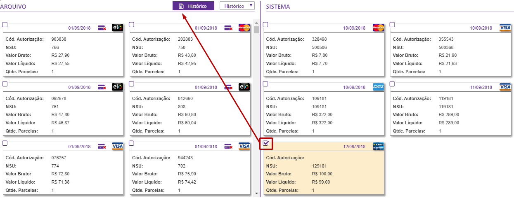514x198 pixels.
Task: Click the Visa logo on card 076257
Action: 118,146
